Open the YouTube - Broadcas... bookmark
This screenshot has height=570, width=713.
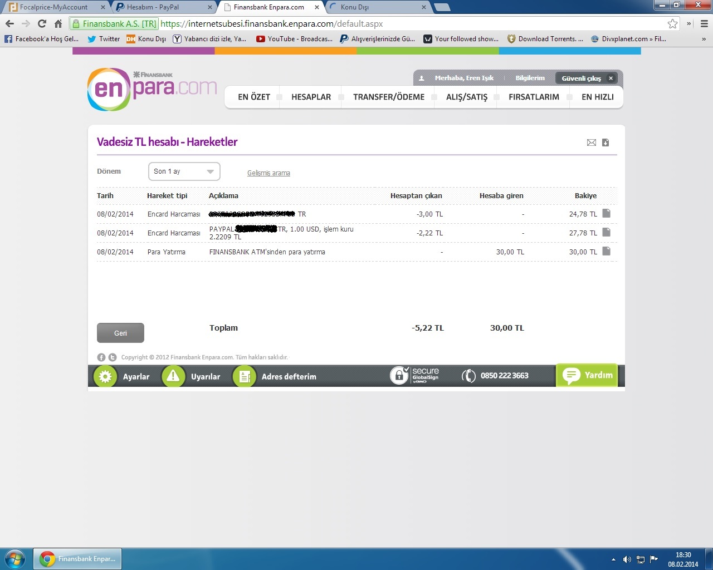click(x=294, y=39)
